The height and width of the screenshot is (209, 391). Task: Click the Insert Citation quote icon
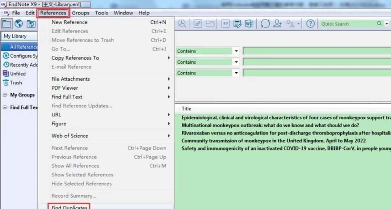point(225,24)
